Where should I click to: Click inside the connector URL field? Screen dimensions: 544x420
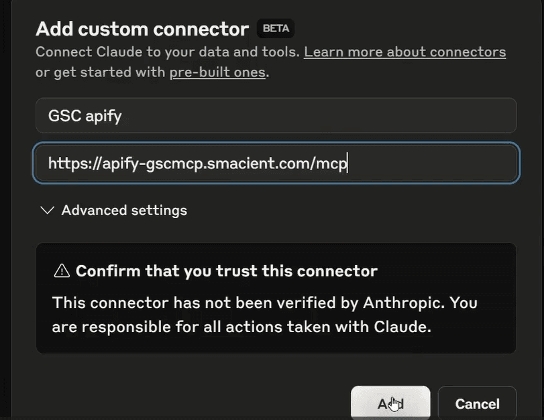(x=276, y=163)
